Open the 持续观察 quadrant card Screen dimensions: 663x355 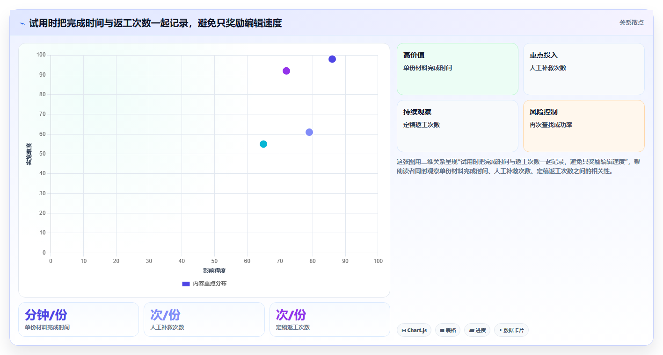458,126
